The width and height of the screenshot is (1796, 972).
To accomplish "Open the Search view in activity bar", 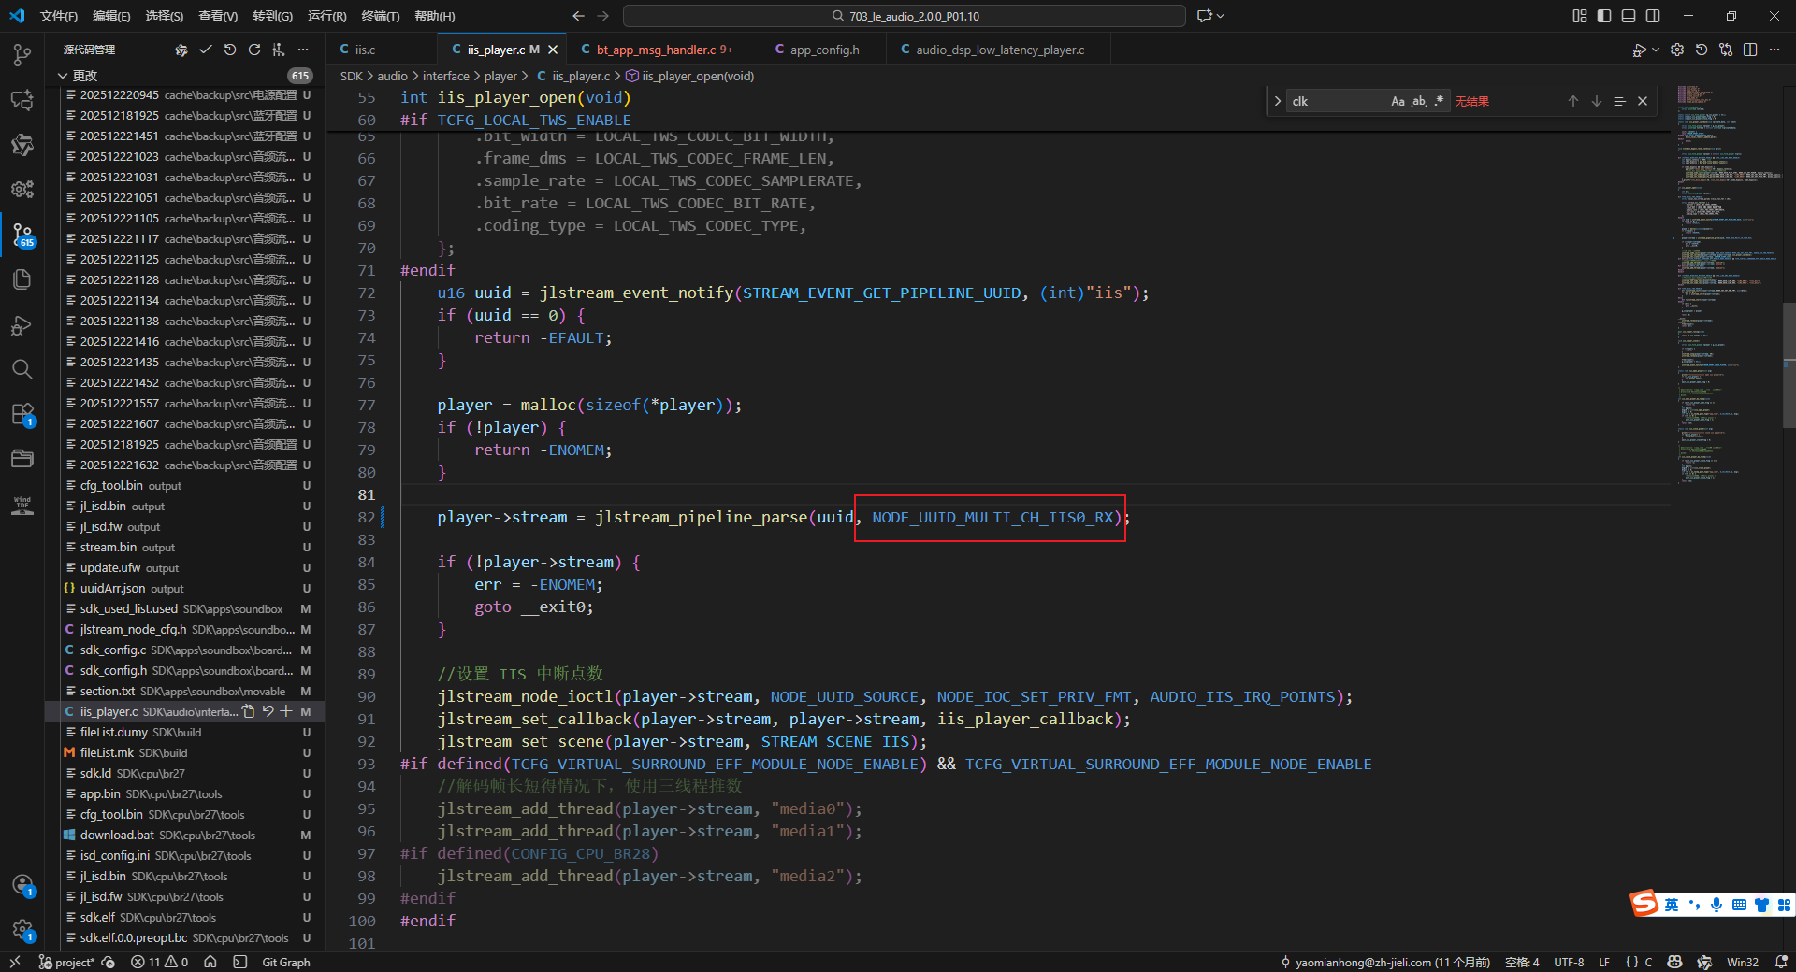I will 22,369.
